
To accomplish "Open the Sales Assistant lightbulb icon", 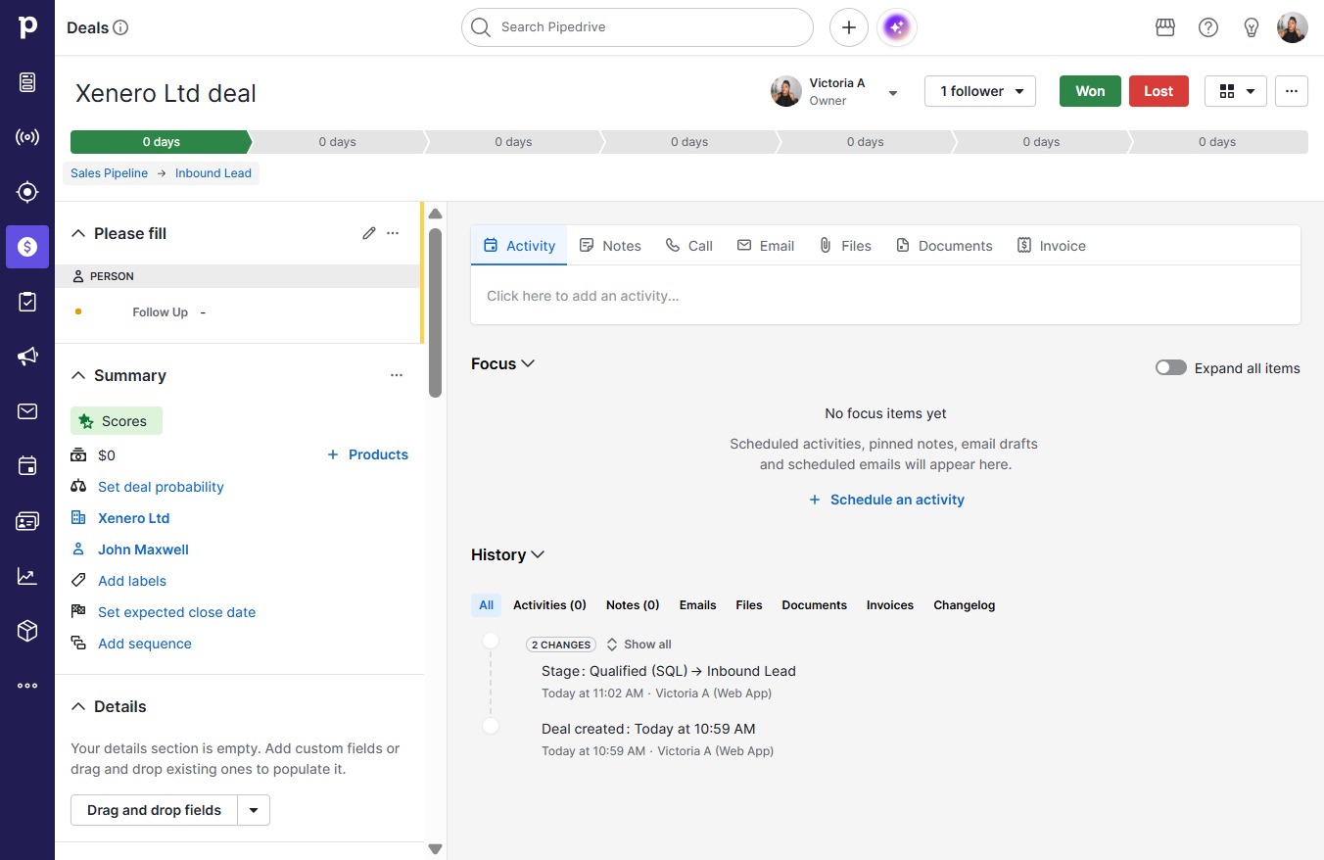I will [1252, 27].
